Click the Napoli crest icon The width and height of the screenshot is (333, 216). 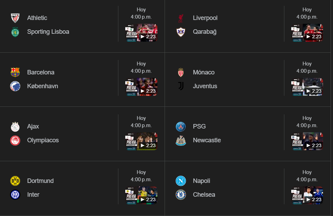coord(181,181)
